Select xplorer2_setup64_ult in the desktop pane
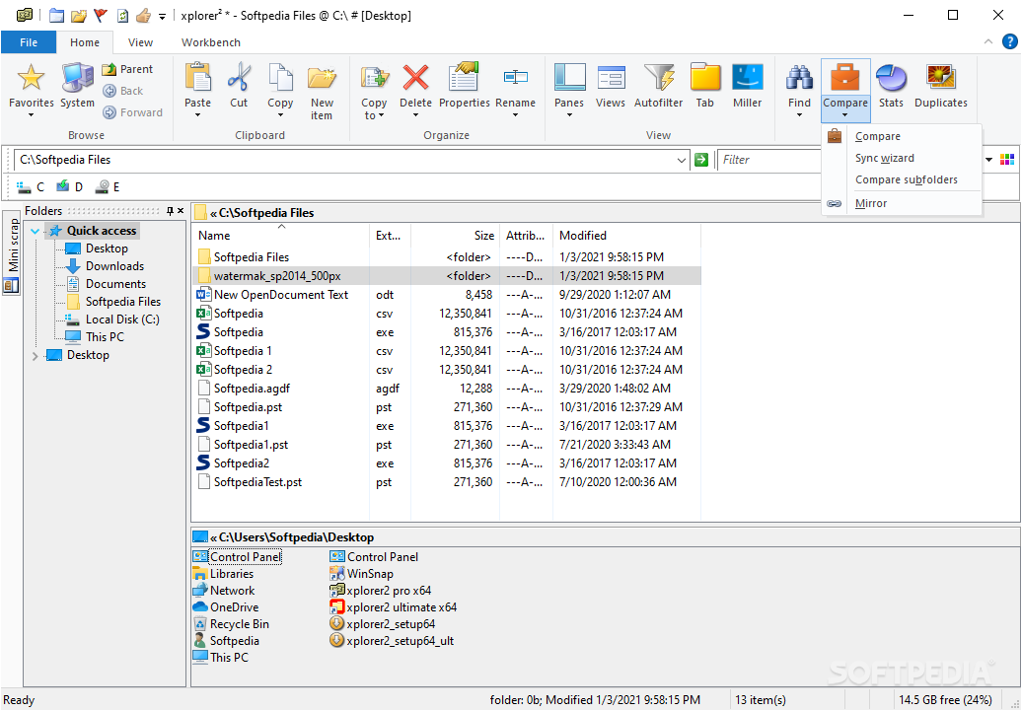 coord(401,641)
